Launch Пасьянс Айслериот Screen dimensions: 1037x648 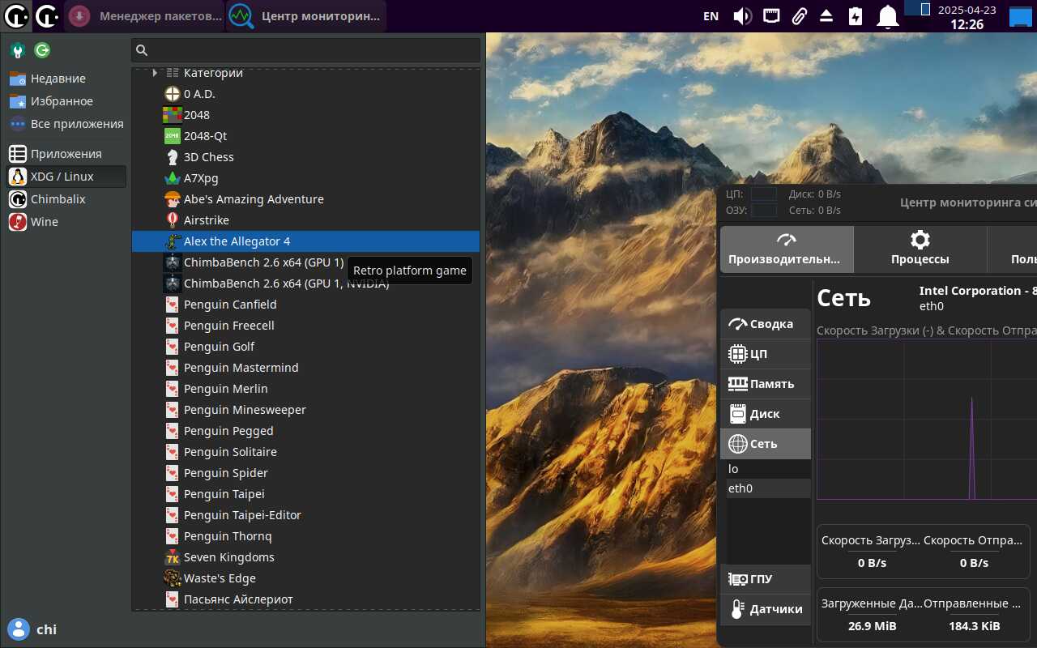(x=305, y=599)
